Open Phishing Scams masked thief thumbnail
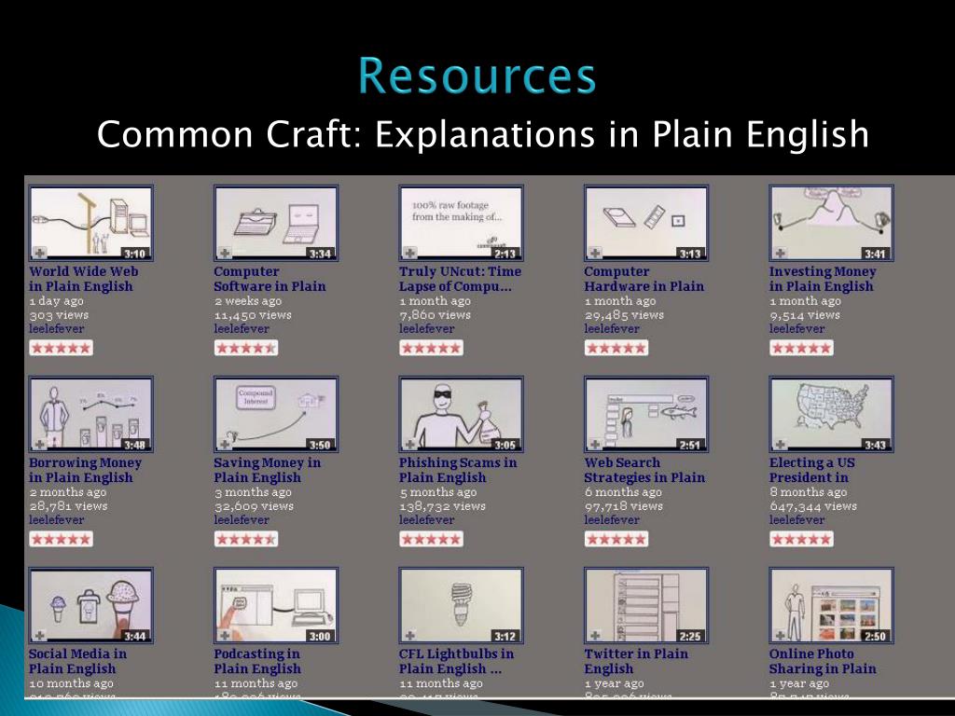This screenshot has width=955, height=716. pos(461,414)
